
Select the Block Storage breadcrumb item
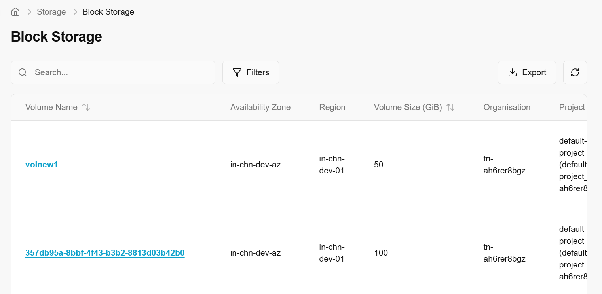point(108,12)
